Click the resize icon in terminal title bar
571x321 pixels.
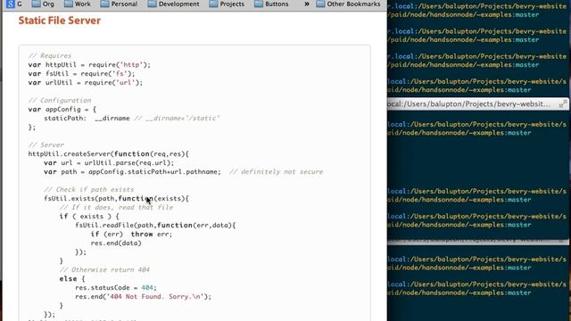tap(563, 103)
